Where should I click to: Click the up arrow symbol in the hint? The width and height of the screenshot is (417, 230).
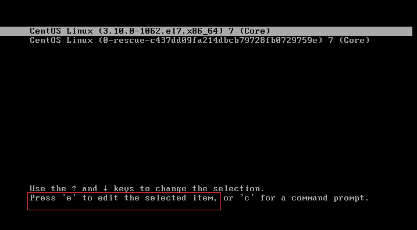pyautogui.click(x=74, y=189)
